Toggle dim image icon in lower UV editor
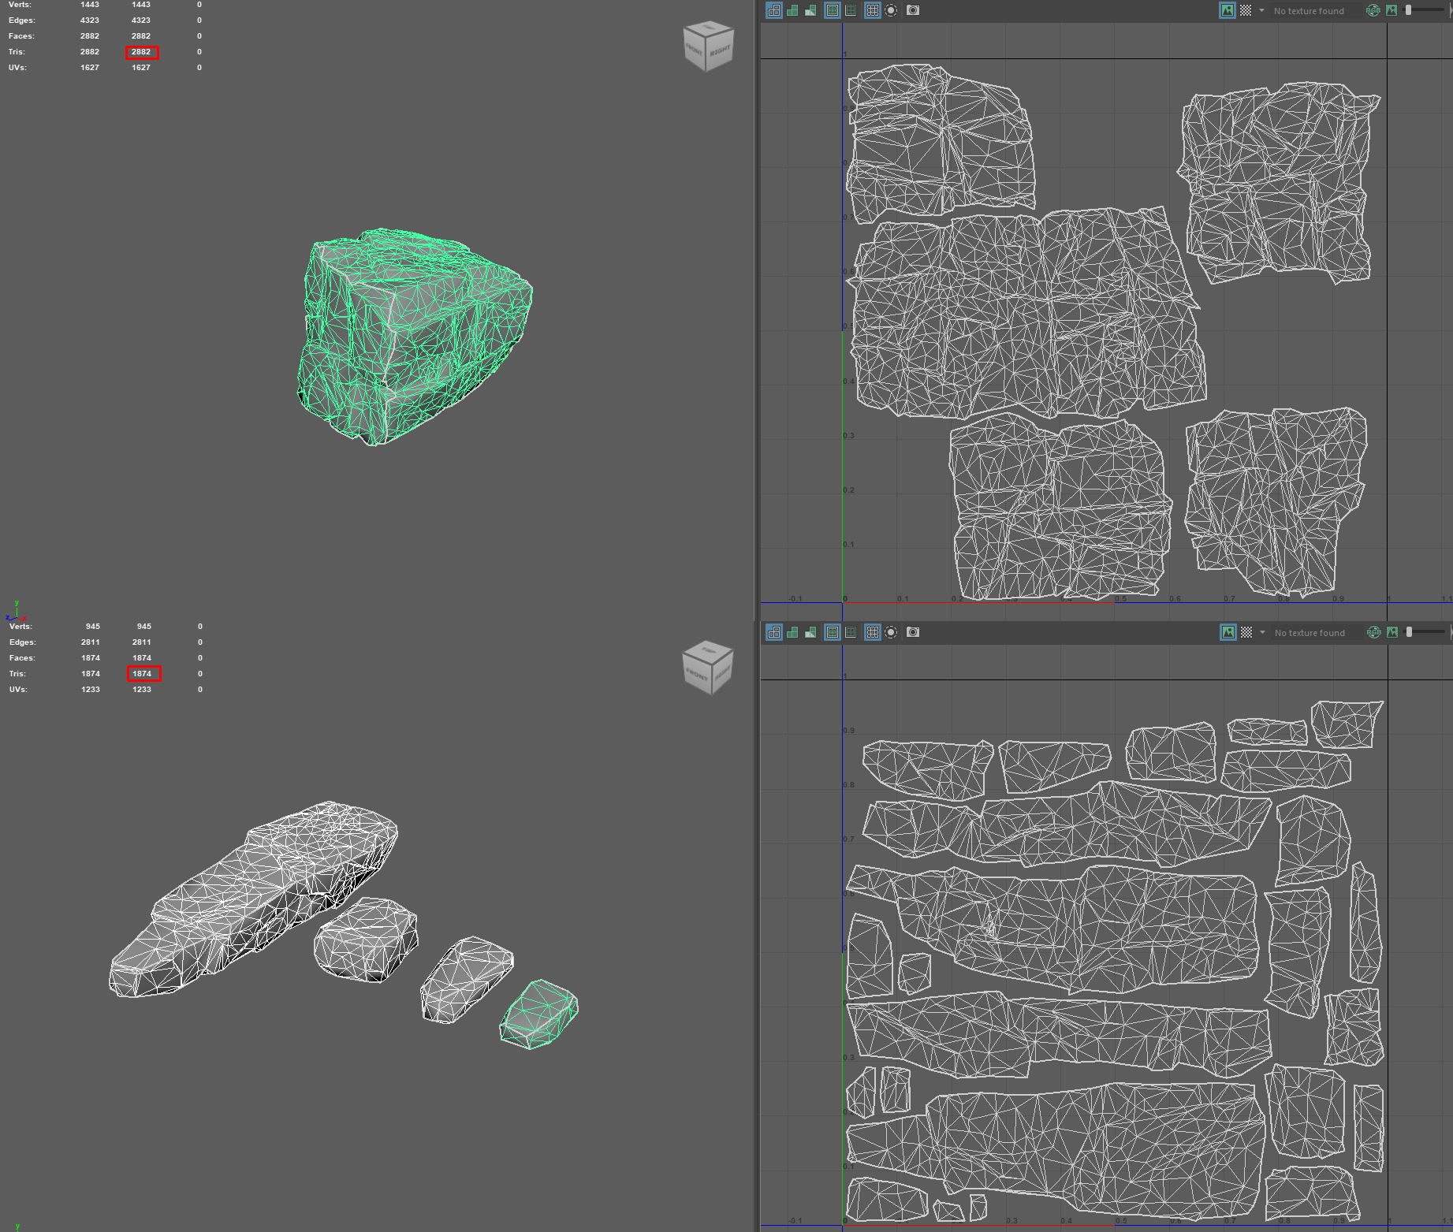The height and width of the screenshot is (1232, 1453). point(1392,632)
